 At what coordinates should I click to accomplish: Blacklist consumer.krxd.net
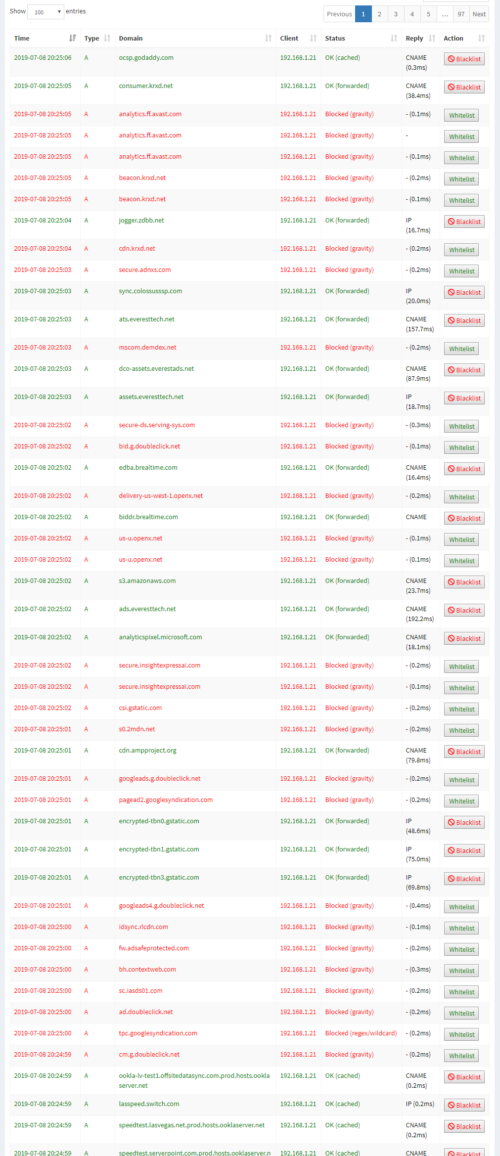pos(464,87)
